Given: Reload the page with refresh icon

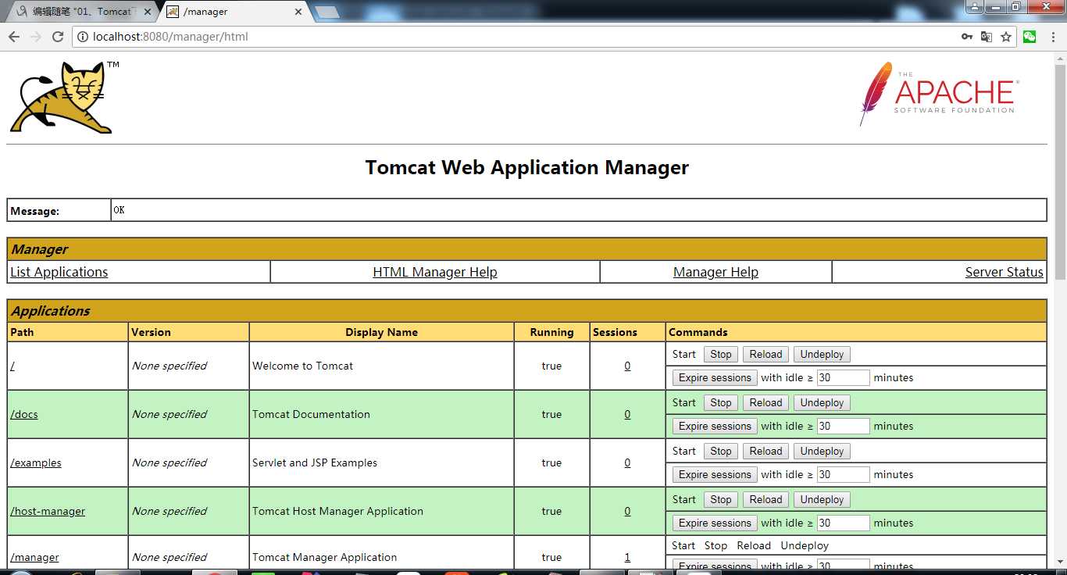Looking at the screenshot, I should pos(58,37).
